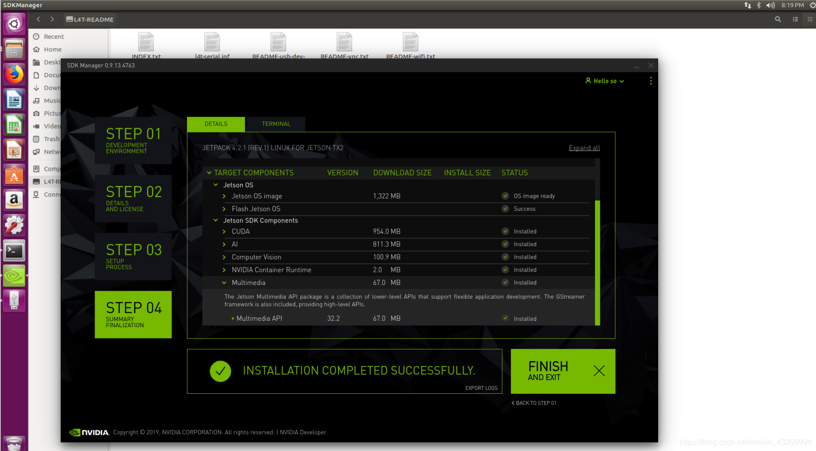Expand the Computer Vision component row
Viewport: 816px width, 451px height.
224,257
